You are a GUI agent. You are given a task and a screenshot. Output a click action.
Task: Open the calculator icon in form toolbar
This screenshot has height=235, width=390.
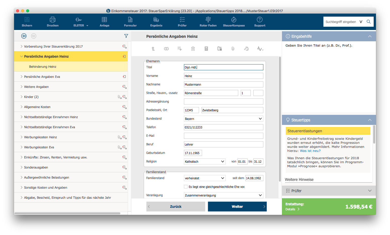[206, 49]
